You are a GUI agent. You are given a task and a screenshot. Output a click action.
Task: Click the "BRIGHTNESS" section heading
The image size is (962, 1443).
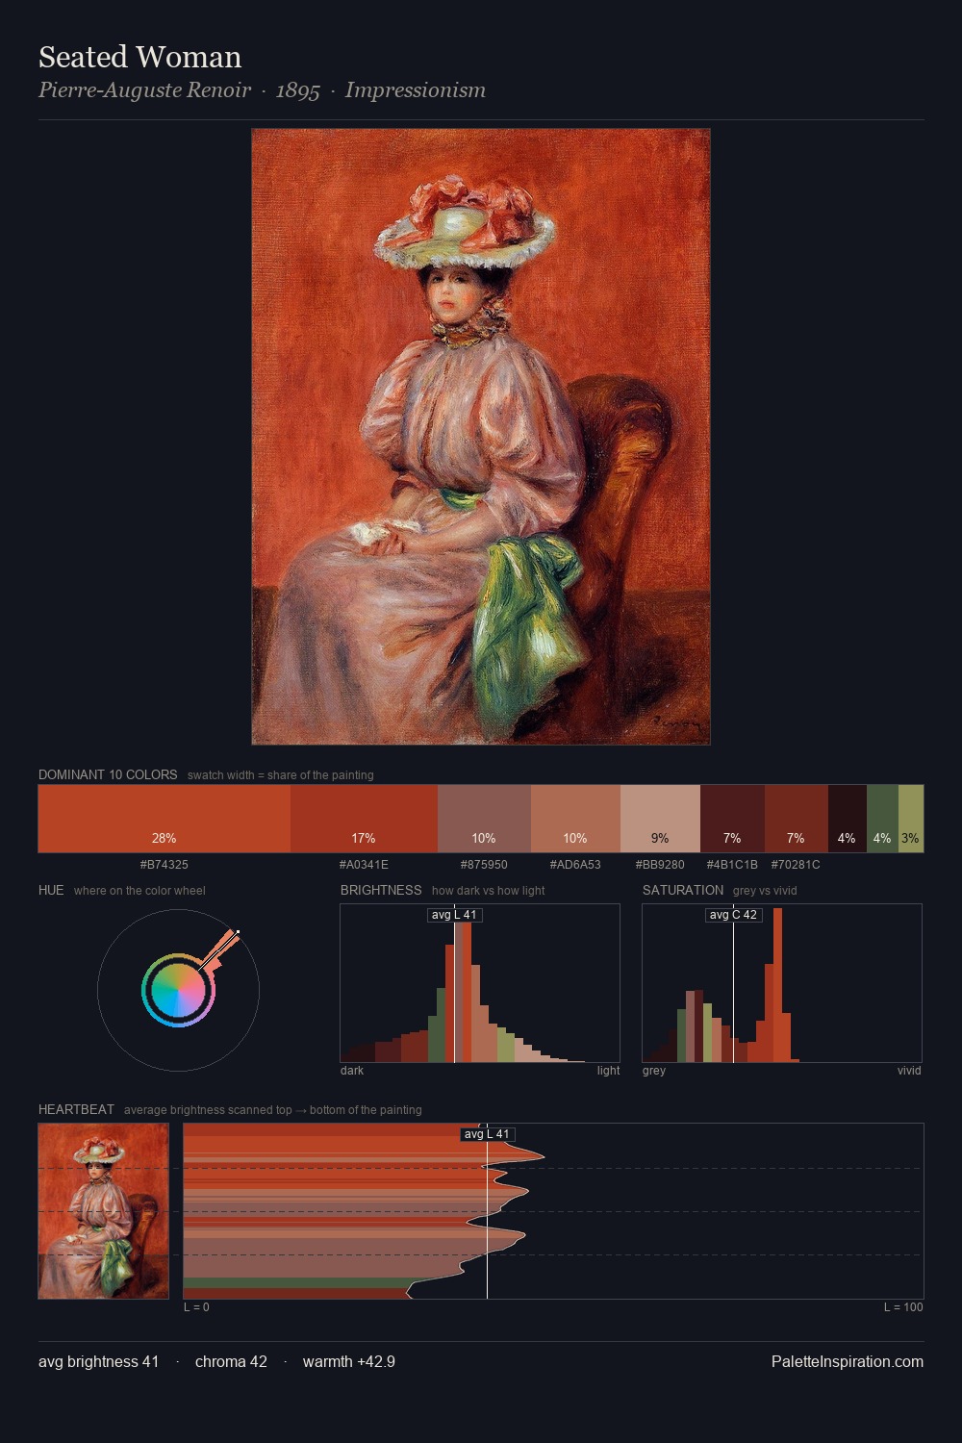point(381,890)
